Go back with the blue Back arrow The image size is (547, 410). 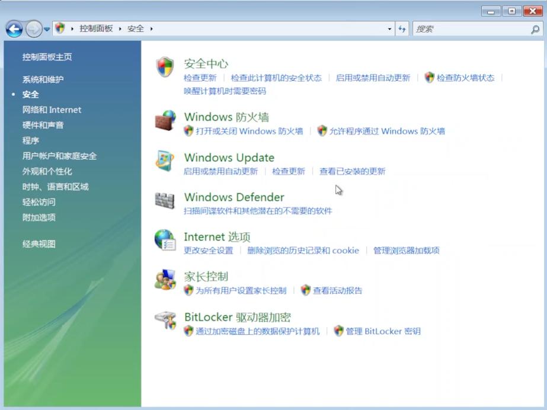(14, 29)
